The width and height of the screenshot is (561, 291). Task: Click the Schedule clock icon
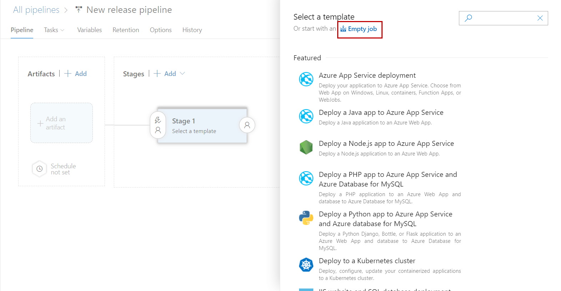(x=40, y=169)
